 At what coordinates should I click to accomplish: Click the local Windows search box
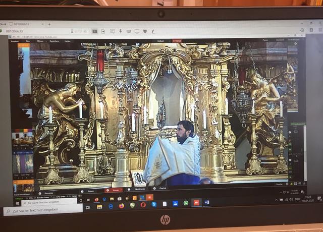(43, 211)
